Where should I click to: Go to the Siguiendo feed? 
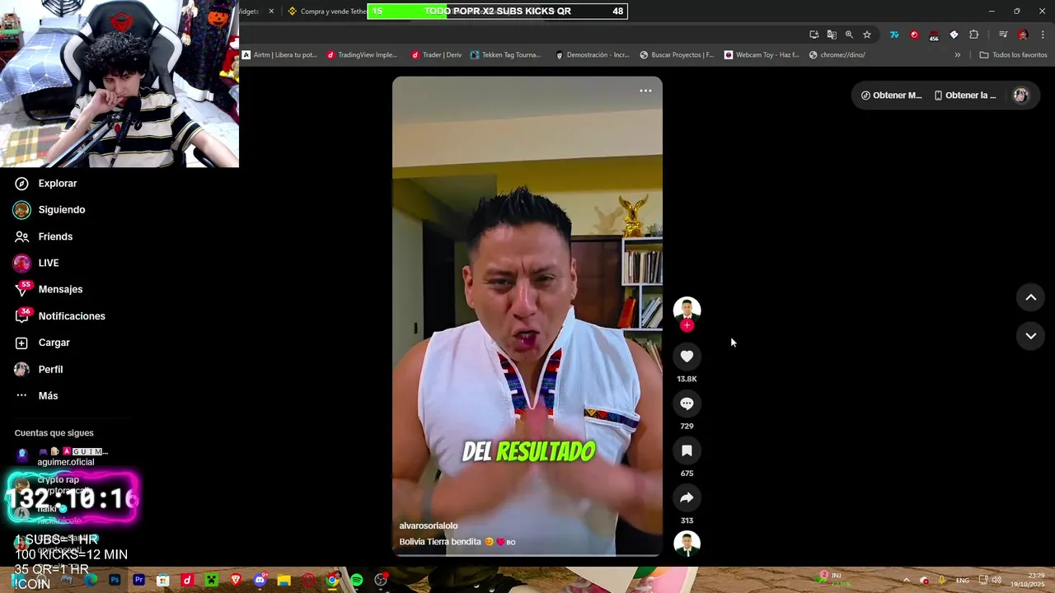tap(49, 210)
